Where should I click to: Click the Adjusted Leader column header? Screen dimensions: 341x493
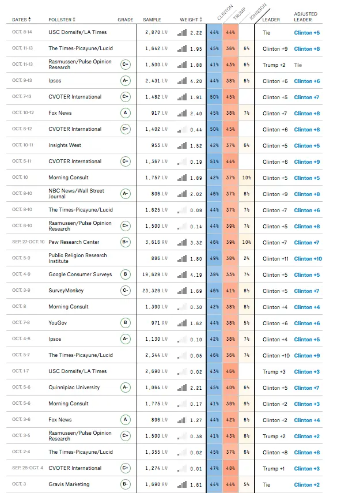point(305,17)
